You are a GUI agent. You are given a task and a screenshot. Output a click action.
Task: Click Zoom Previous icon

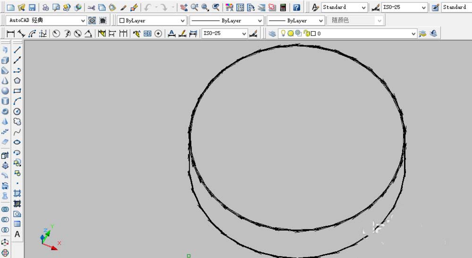[216, 7]
